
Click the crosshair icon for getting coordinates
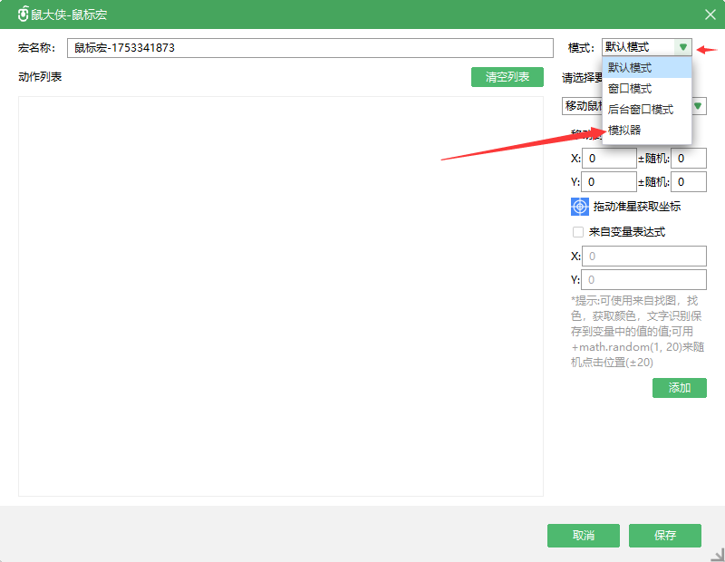(580, 207)
